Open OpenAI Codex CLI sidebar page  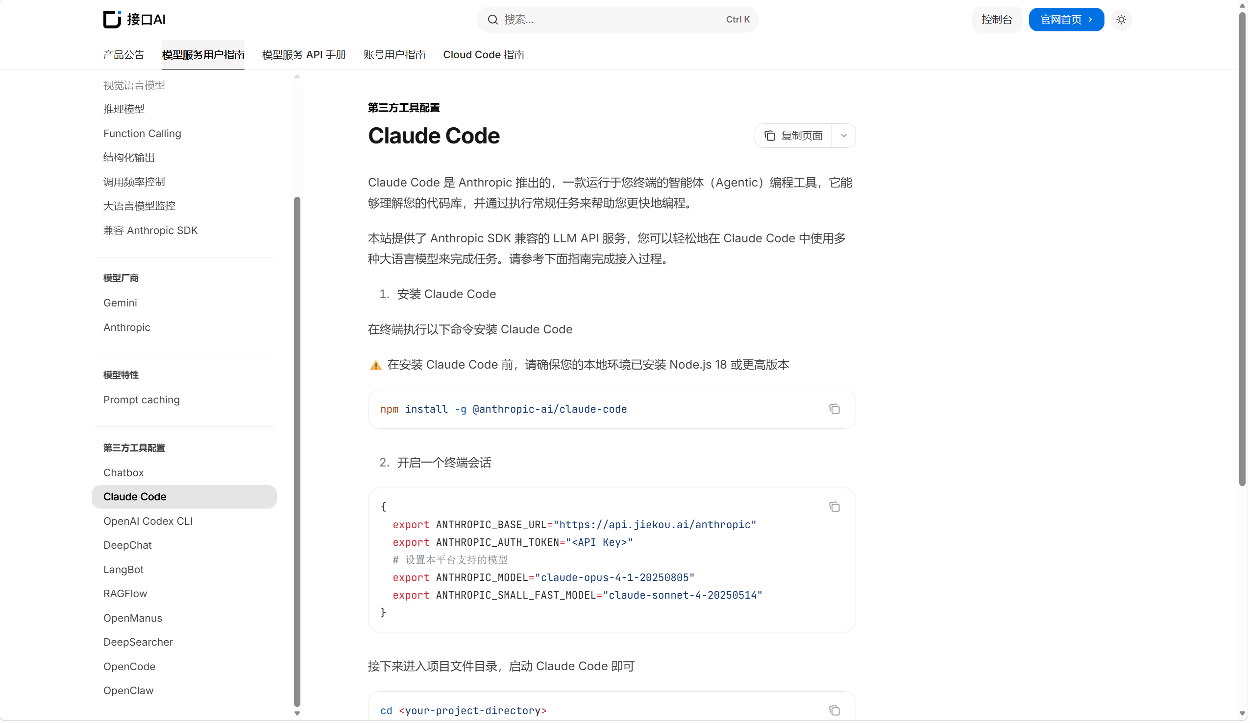tap(148, 521)
